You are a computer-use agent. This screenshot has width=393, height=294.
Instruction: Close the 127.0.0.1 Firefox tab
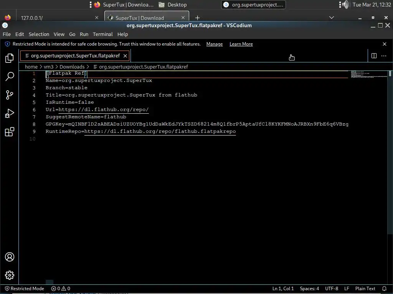coord(96,18)
